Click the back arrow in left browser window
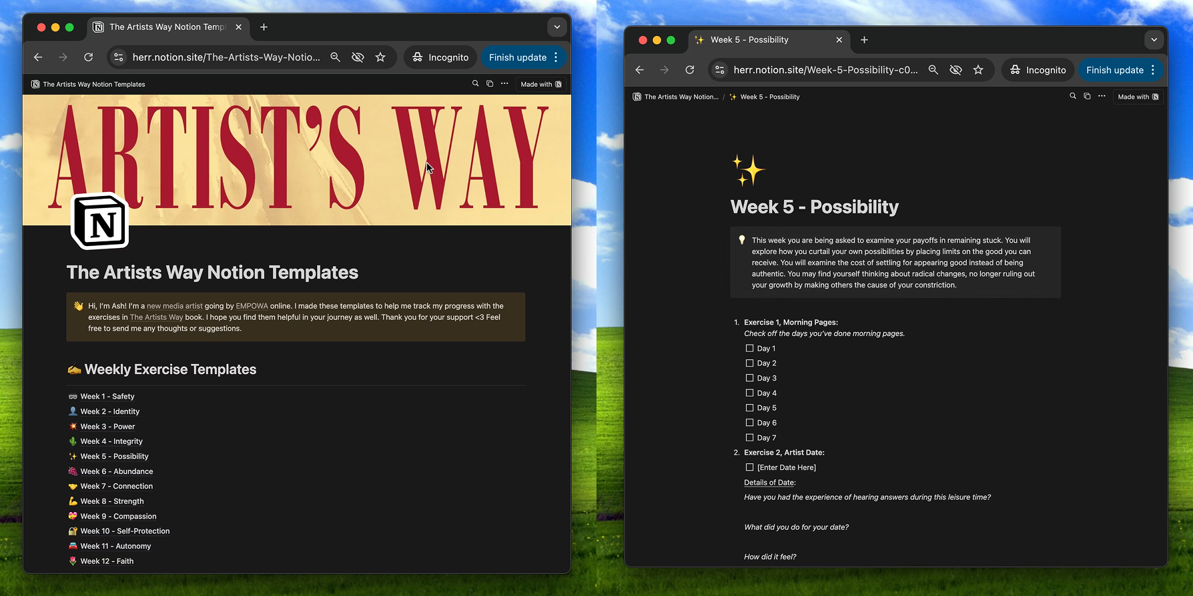Viewport: 1193px width, 596px height. click(x=38, y=57)
